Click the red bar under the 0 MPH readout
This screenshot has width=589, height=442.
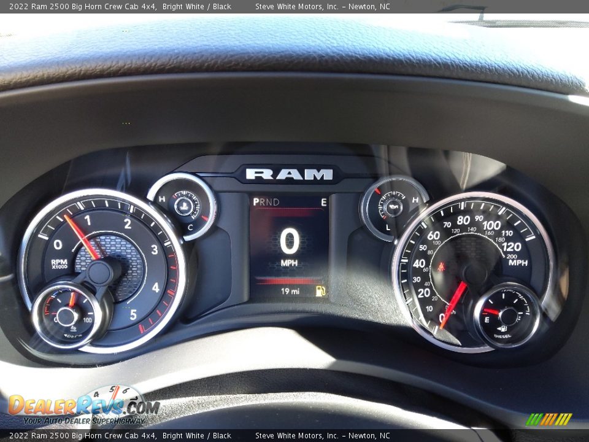pos(288,281)
